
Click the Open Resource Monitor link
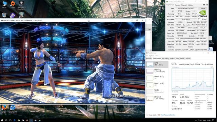168,115
